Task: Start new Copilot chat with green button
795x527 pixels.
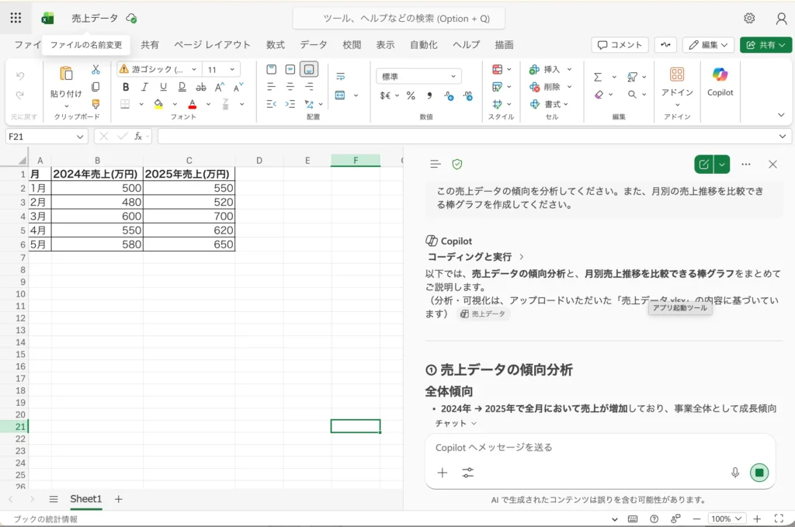Action: point(703,165)
